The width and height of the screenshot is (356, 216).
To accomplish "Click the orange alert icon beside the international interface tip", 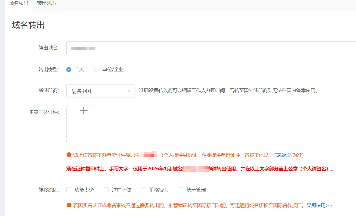I will pyautogui.click(x=69, y=205).
